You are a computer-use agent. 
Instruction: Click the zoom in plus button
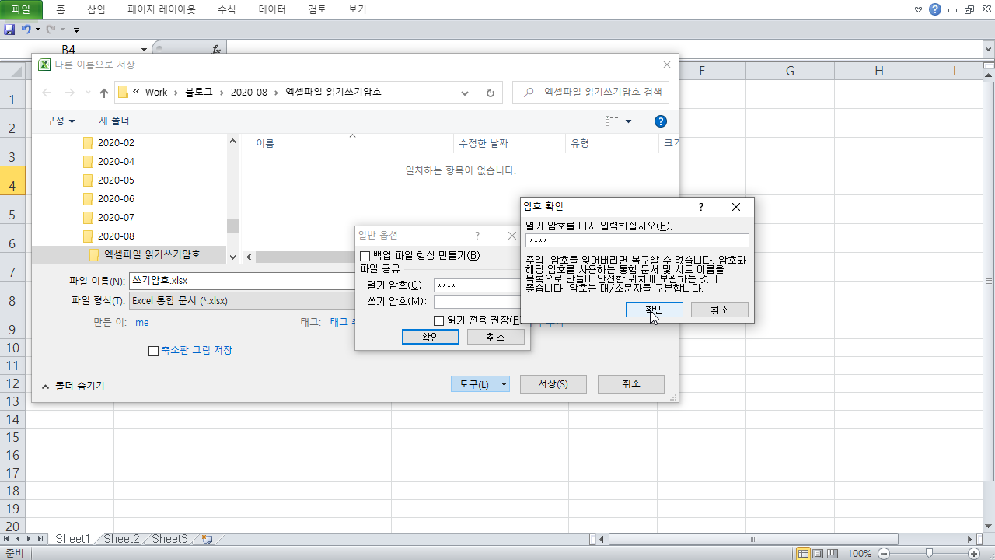pyautogui.click(x=974, y=554)
